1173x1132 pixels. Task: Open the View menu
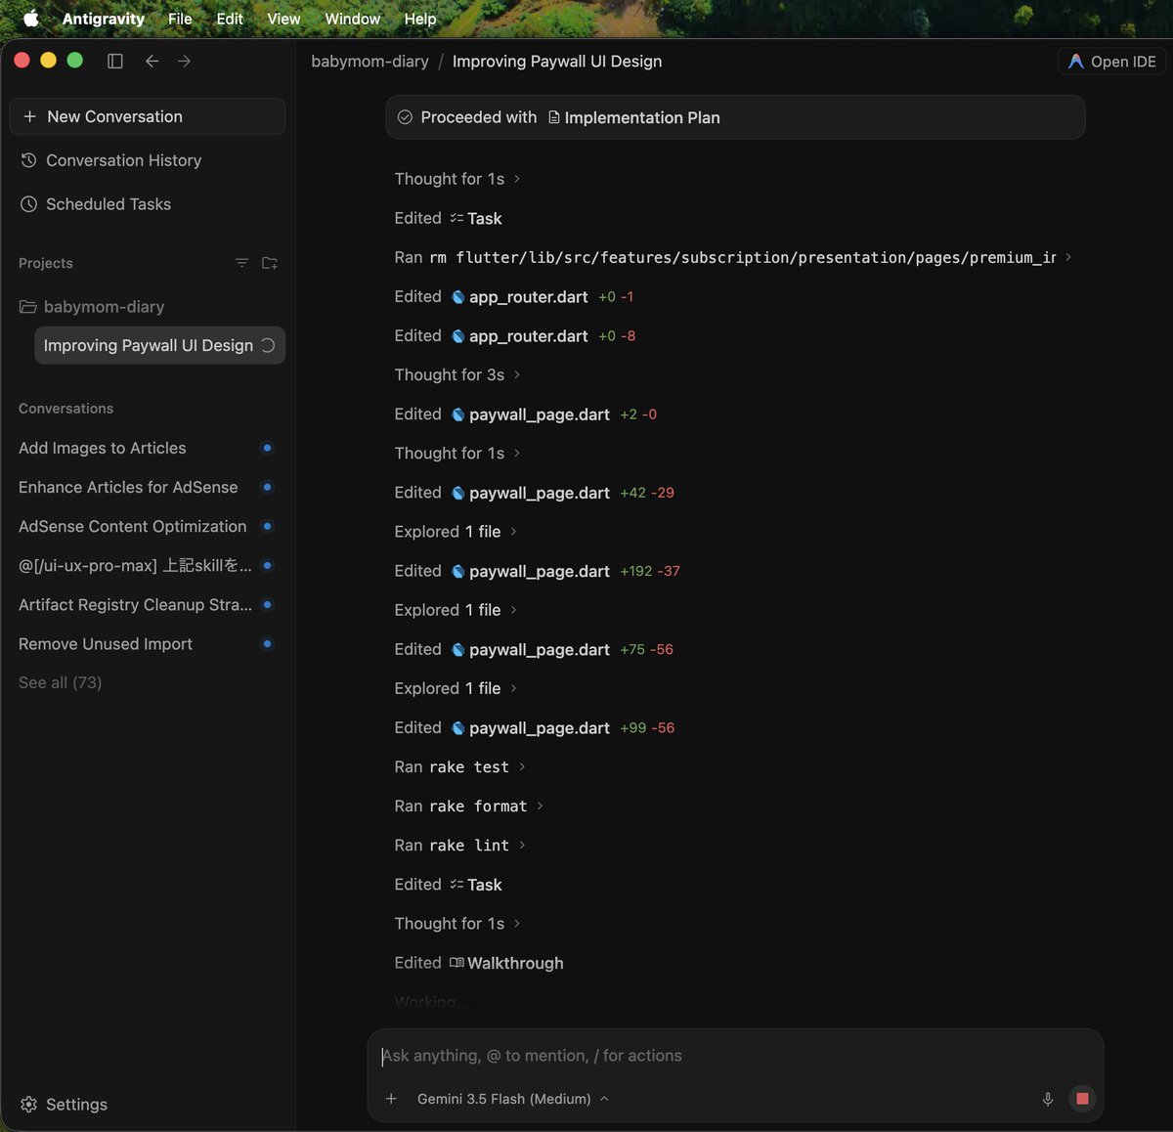click(283, 19)
